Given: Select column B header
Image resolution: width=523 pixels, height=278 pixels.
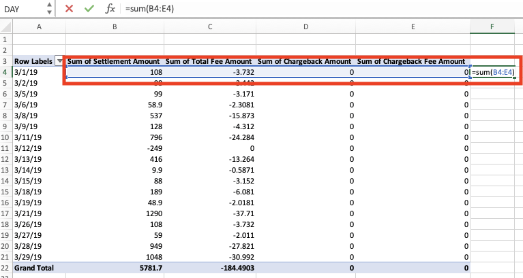Looking at the screenshot, I should pyautogui.click(x=115, y=27).
